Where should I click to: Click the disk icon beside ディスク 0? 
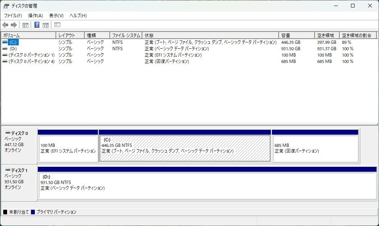(8, 132)
